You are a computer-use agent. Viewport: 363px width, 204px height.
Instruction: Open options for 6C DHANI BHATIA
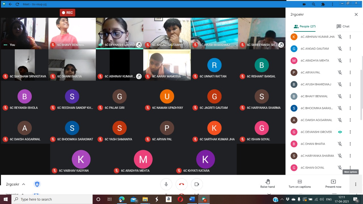(350, 144)
